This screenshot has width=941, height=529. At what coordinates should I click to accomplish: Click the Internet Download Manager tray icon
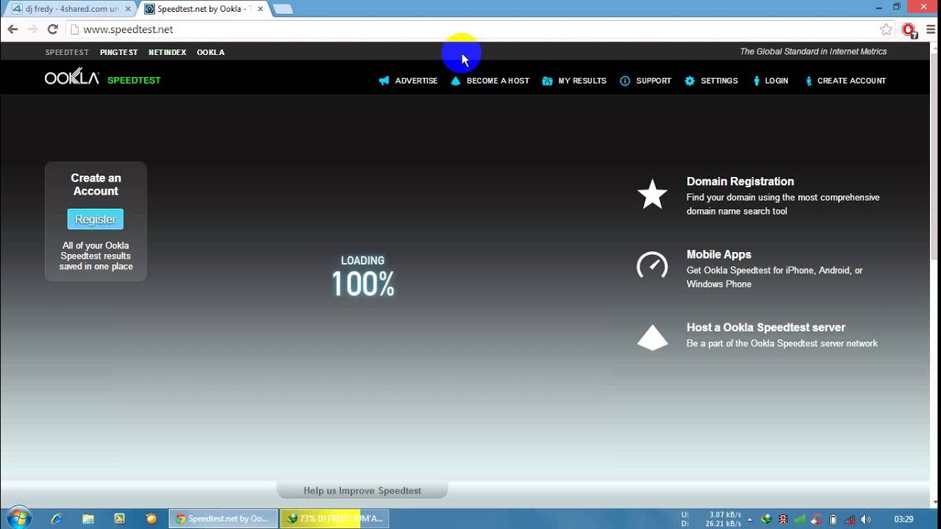click(x=767, y=519)
